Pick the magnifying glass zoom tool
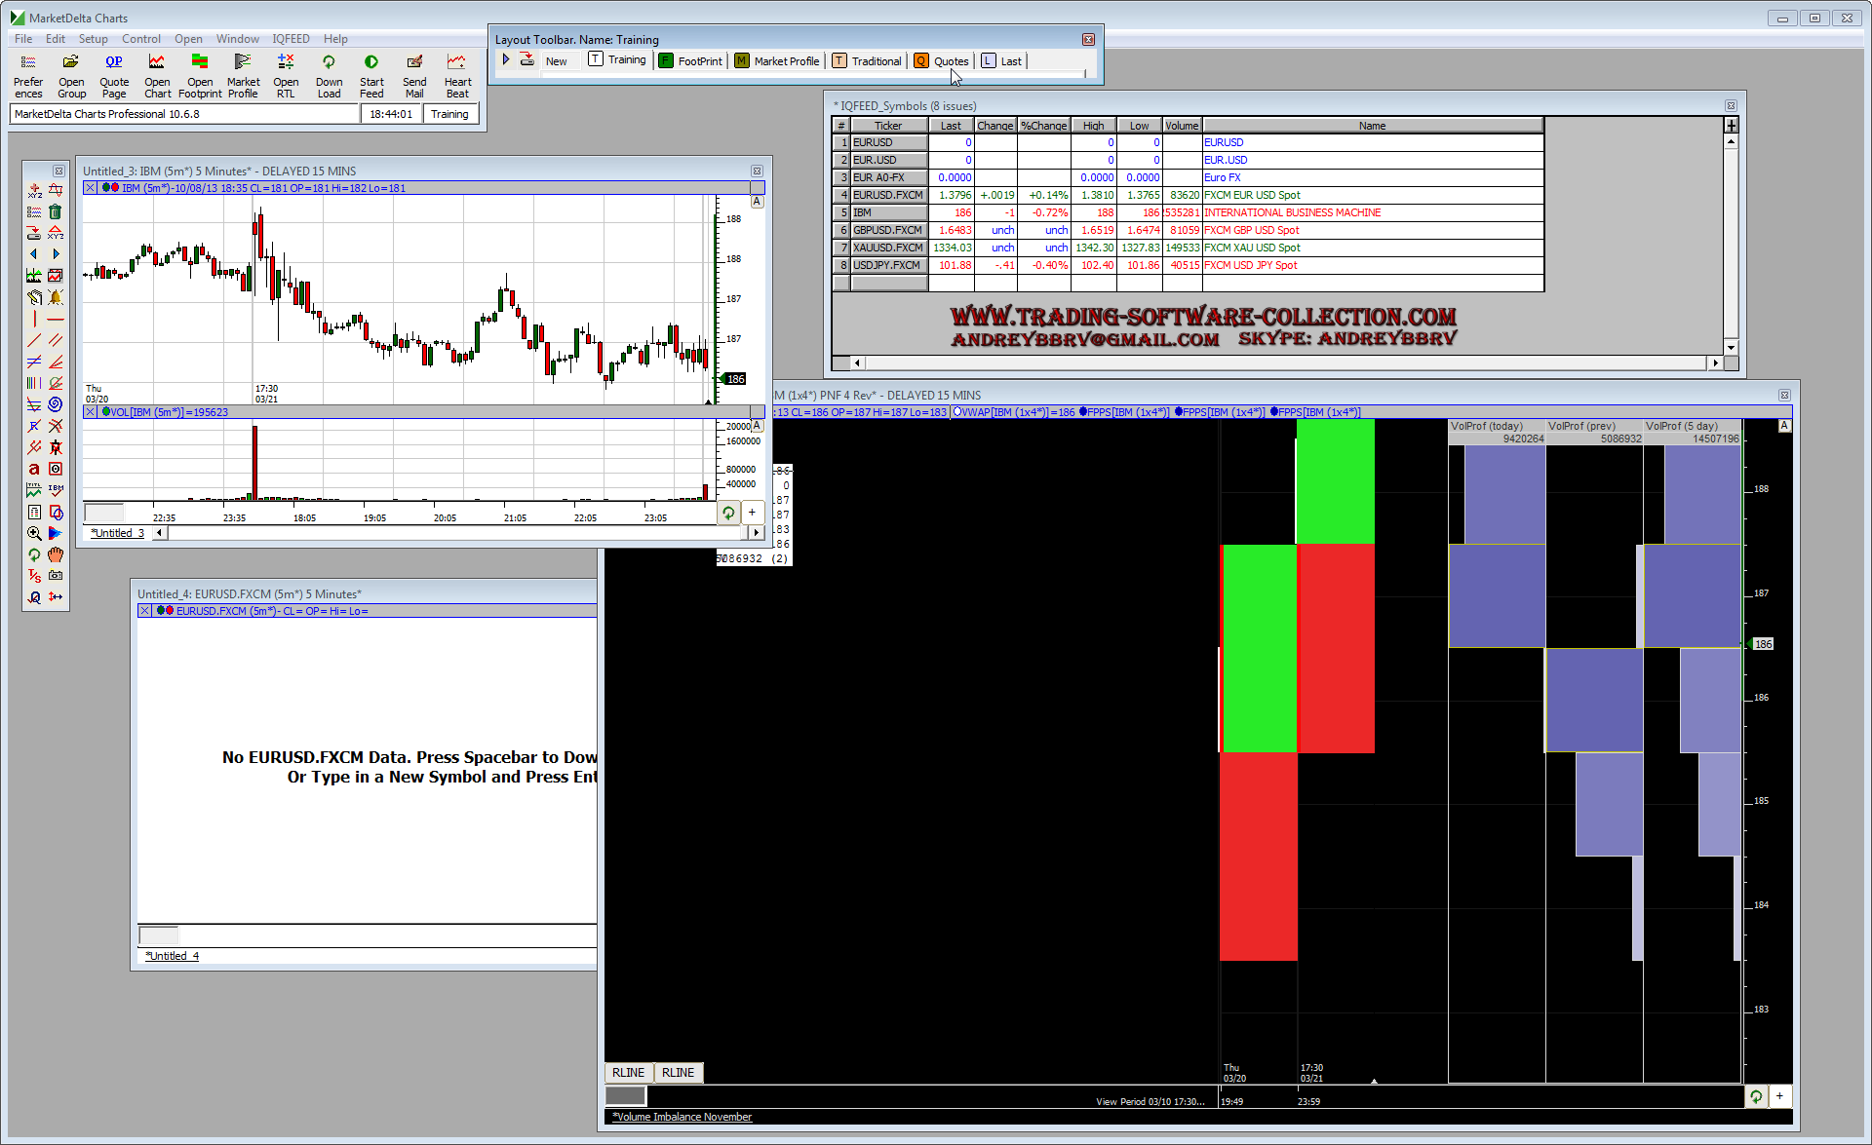Image resolution: width=1872 pixels, height=1145 pixels. [x=34, y=533]
